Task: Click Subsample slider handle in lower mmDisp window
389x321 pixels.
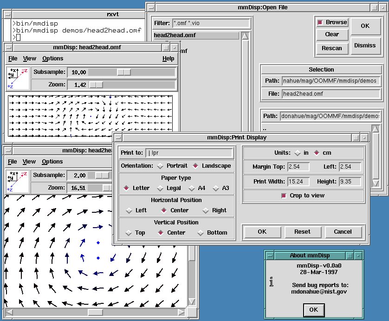Action: click(102, 176)
